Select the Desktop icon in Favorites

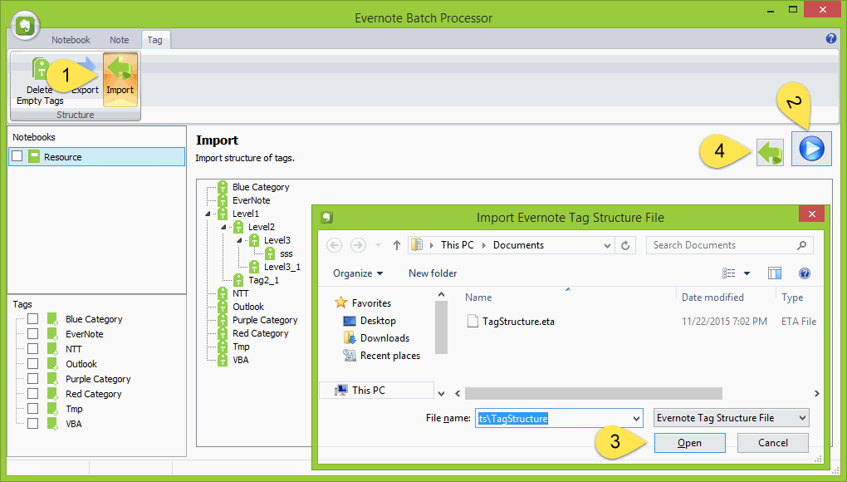[x=350, y=321]
